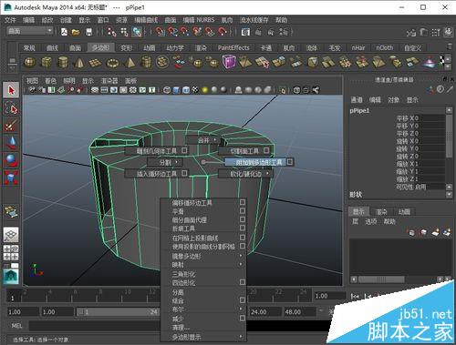
Task: Click the wireframe cube icon in panel toolbar
Action: click(x=167, y=90)
